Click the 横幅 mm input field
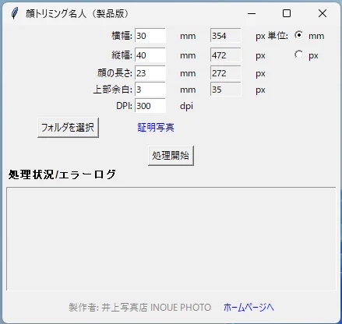The image size is (342, 324). coord(150,36)
